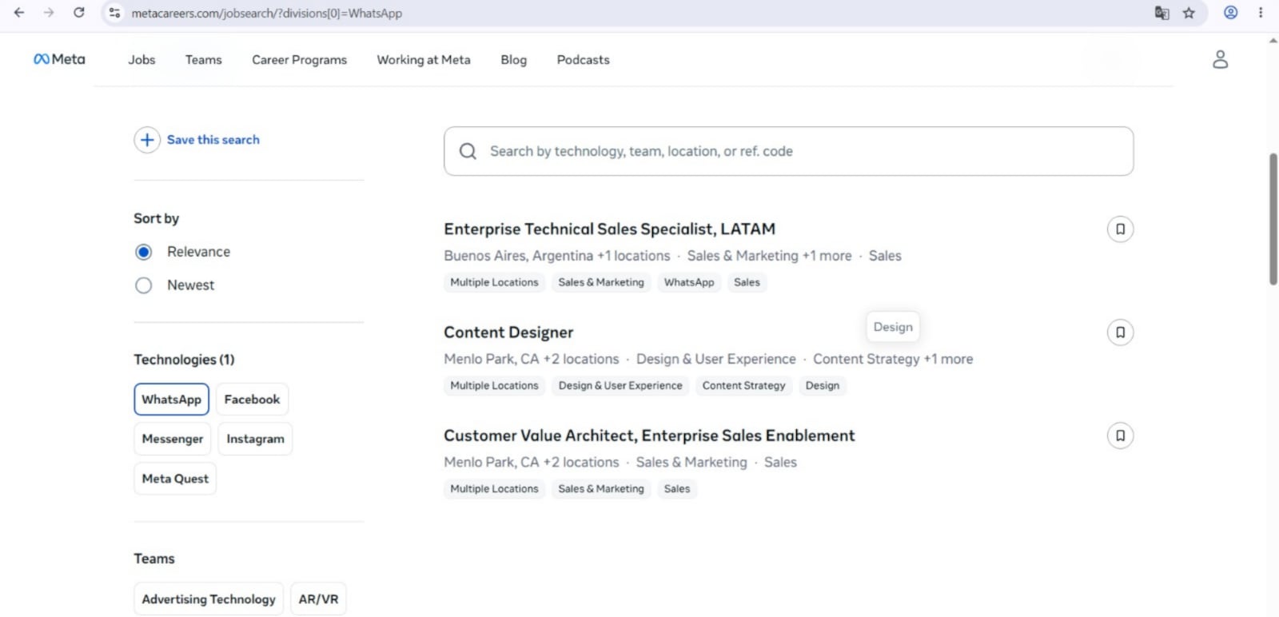
Task: Click Design & User Experience tag on Content Designer
Action: pos(620,385)
